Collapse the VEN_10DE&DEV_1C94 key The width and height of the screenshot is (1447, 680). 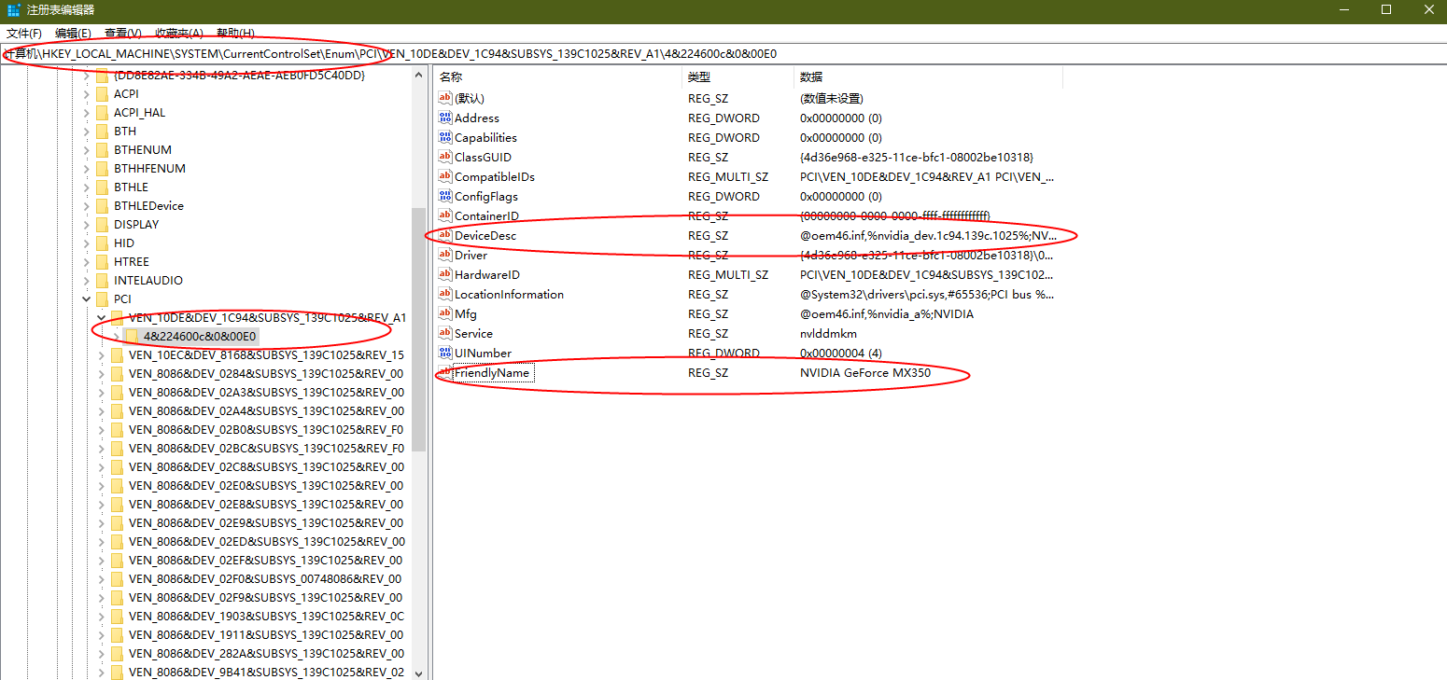coord(101,317)
